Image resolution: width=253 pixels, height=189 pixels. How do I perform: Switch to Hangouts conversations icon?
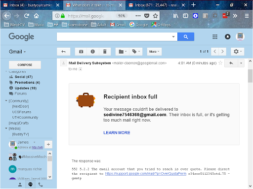pos(30,185)
